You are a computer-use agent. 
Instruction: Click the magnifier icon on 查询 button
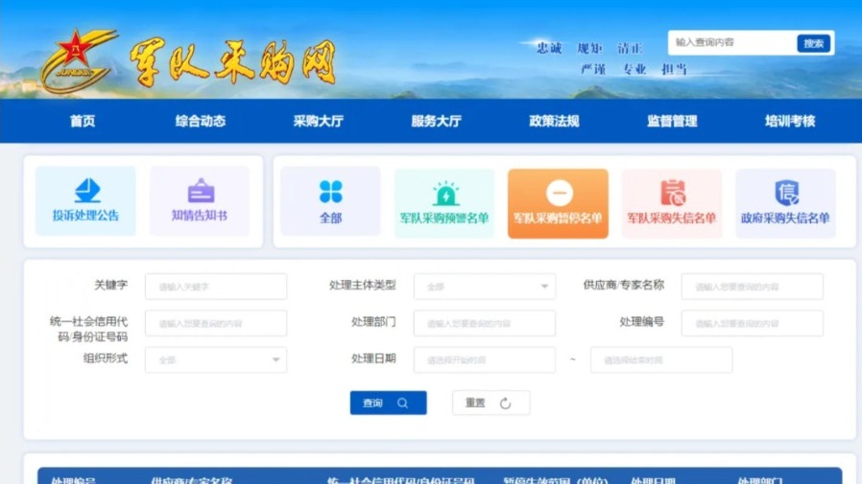coord(402,403)
